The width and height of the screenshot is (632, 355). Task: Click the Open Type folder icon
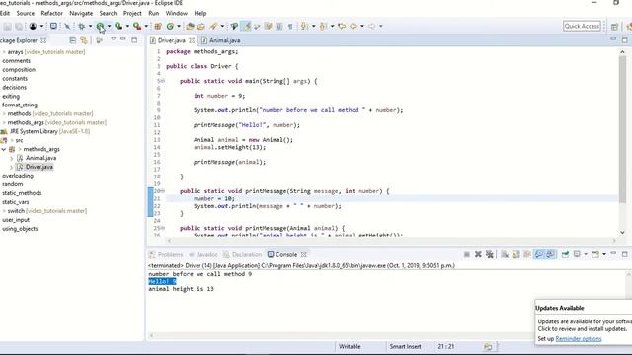click(x=190, y=27)
